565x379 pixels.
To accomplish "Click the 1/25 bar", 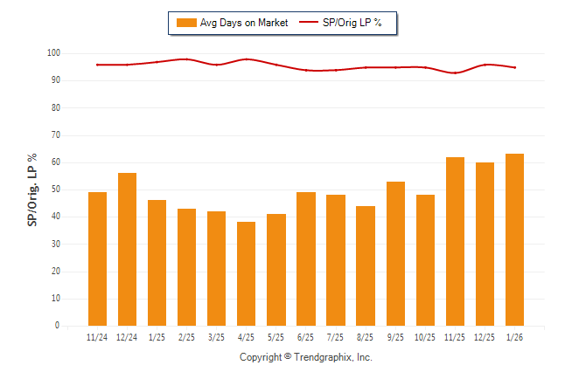I will pyautogui.click(x=157, y=263).
